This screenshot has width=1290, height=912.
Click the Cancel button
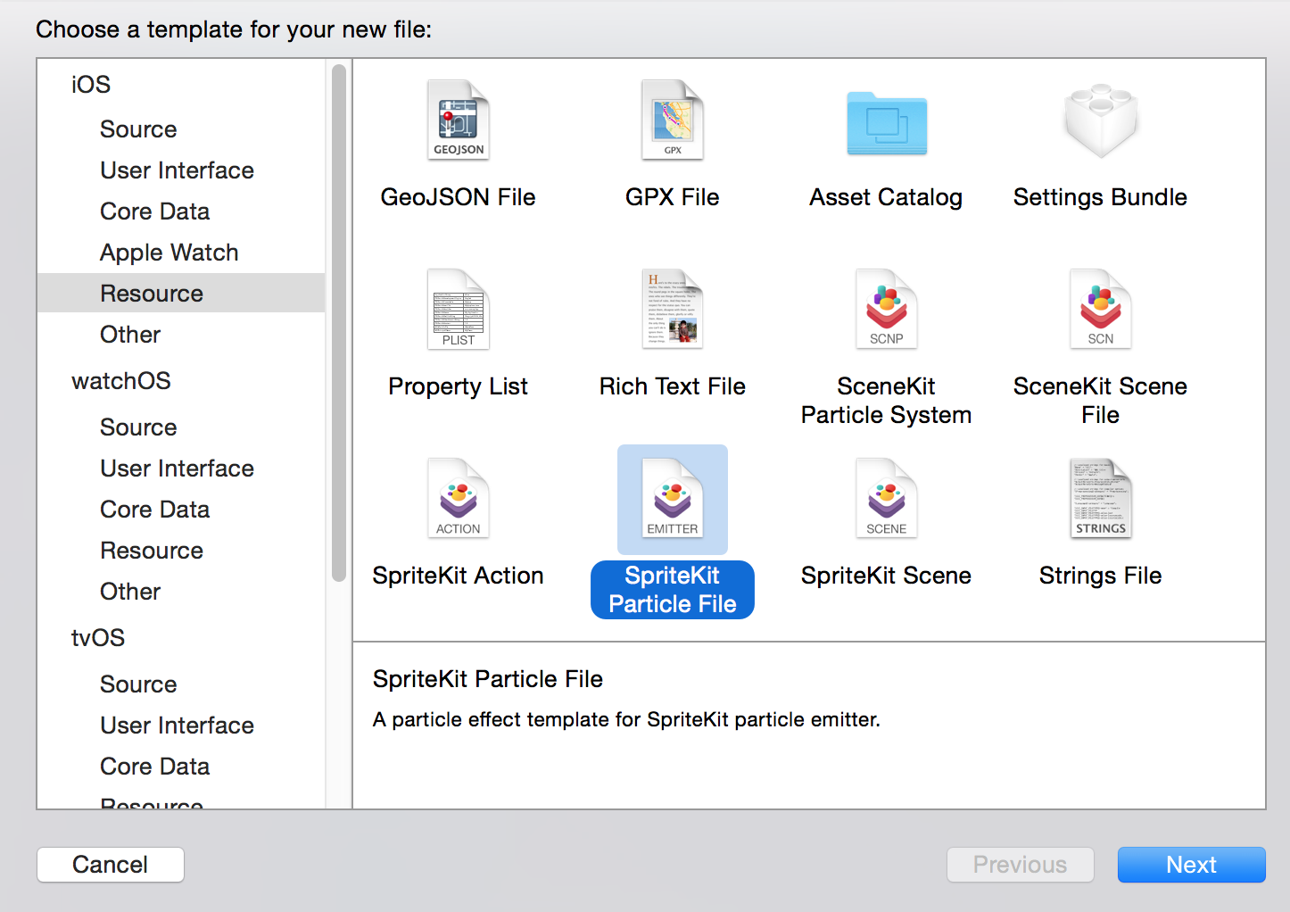tap(111, 865)
